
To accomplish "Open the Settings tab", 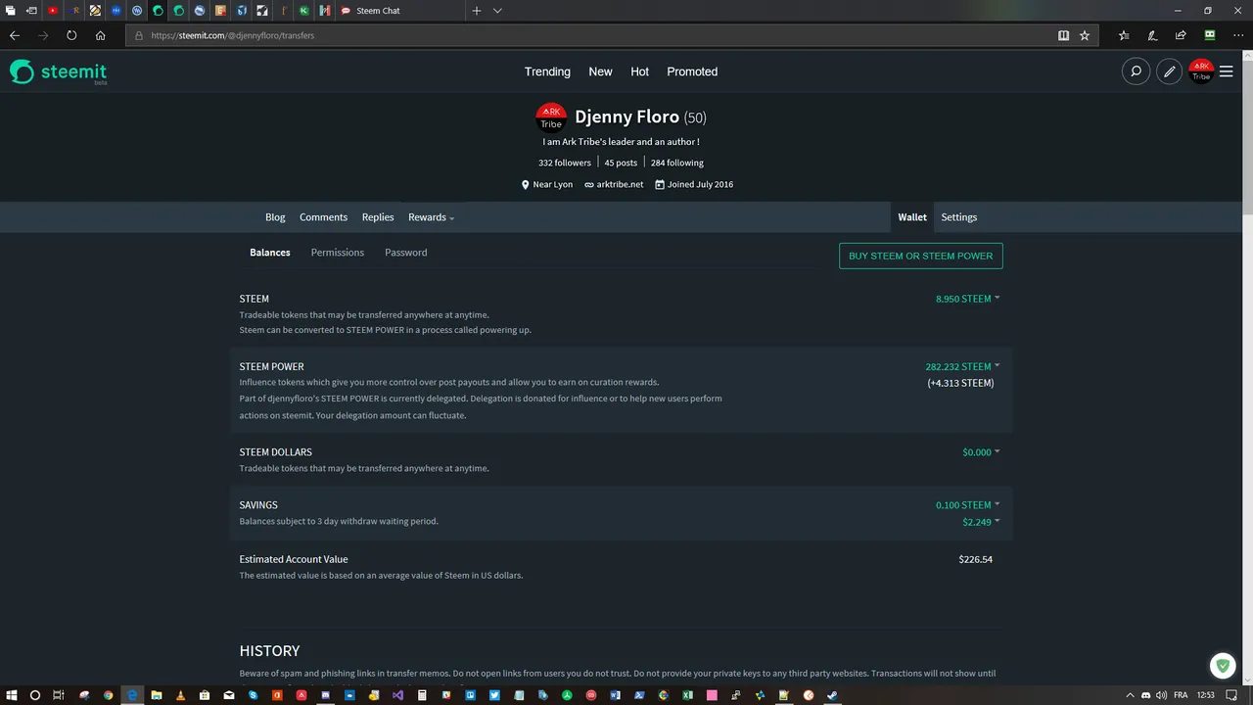I will click(x=959, y=217).
